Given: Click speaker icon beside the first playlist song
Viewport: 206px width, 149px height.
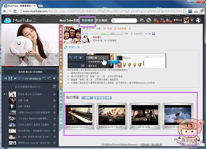Looking at the screenshot, I should (5, 94).
